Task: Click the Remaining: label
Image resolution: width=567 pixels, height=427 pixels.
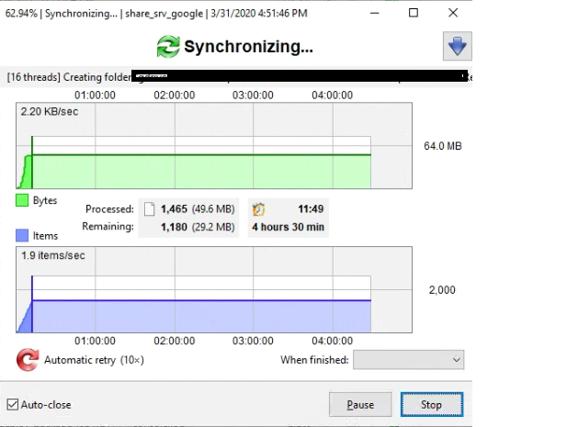Action: 108,227
